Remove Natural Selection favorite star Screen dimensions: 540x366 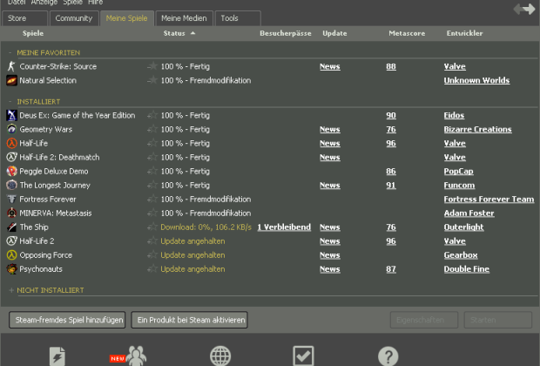coord(152,80)
